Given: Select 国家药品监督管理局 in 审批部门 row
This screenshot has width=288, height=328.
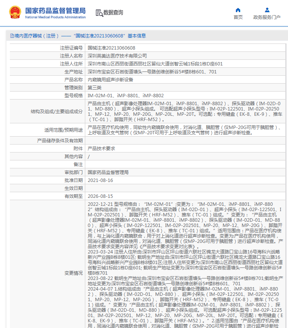Looking at the screenshot, I should pyautogui.click(x=108, y=173).
